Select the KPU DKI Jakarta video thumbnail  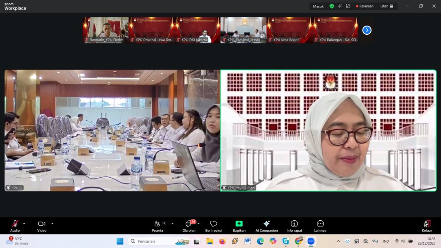tap(198, 30)
